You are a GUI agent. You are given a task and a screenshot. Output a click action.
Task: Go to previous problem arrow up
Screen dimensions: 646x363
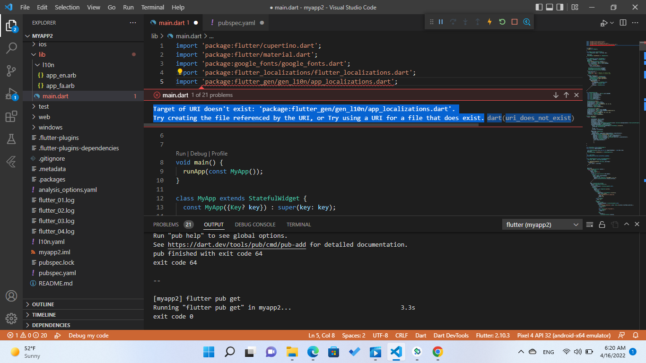[566, 95]
